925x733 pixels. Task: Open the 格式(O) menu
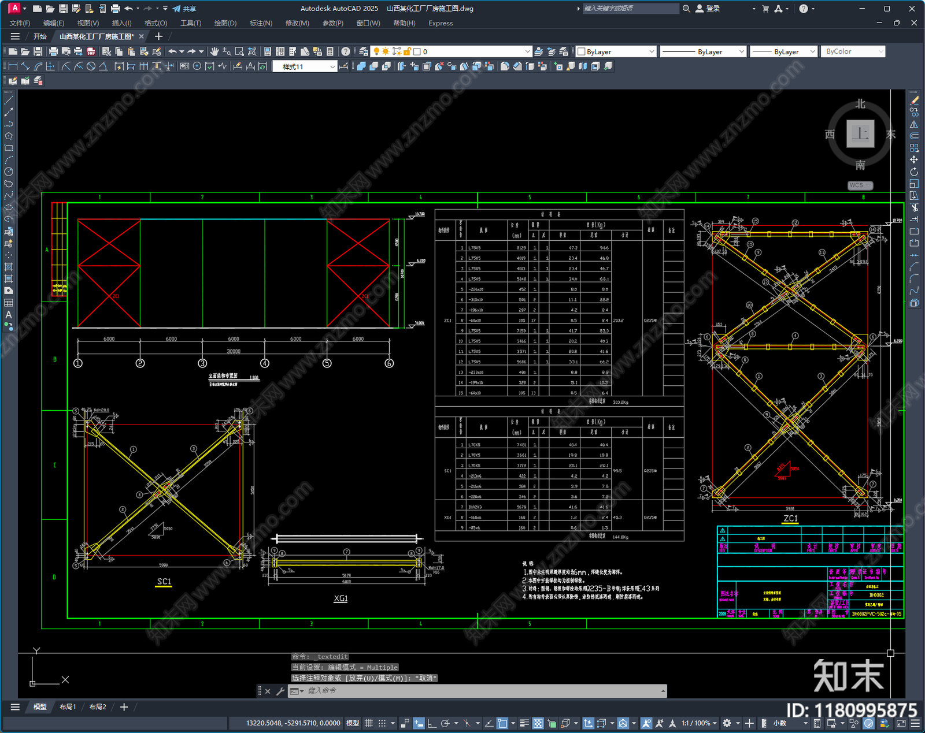pos(156,23)
